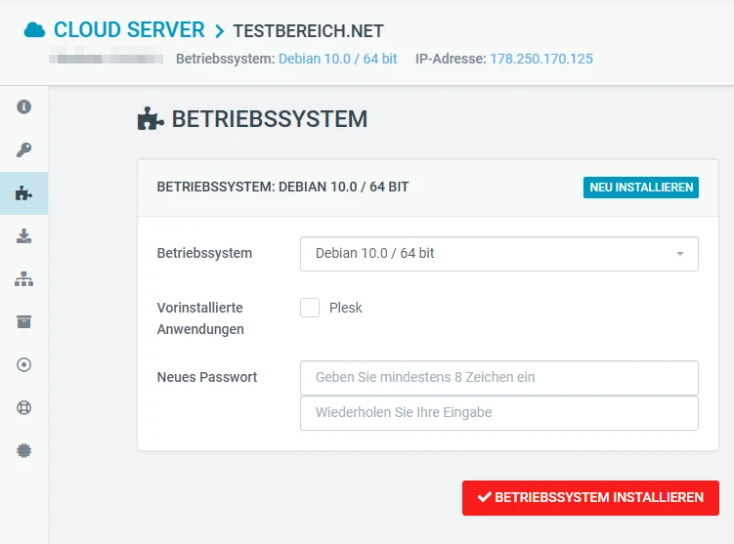Open the info icon in sidebar
This screenshot has height=544, width=734.
[24, 106]
